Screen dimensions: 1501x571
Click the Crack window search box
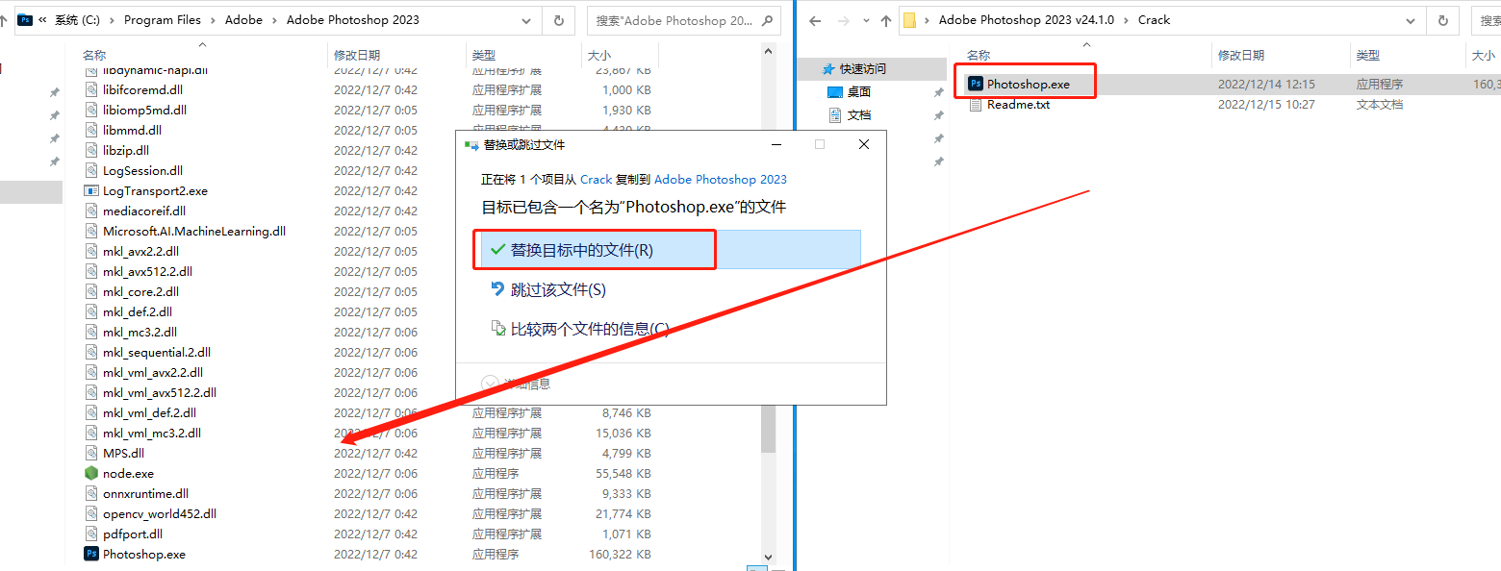1487,19
